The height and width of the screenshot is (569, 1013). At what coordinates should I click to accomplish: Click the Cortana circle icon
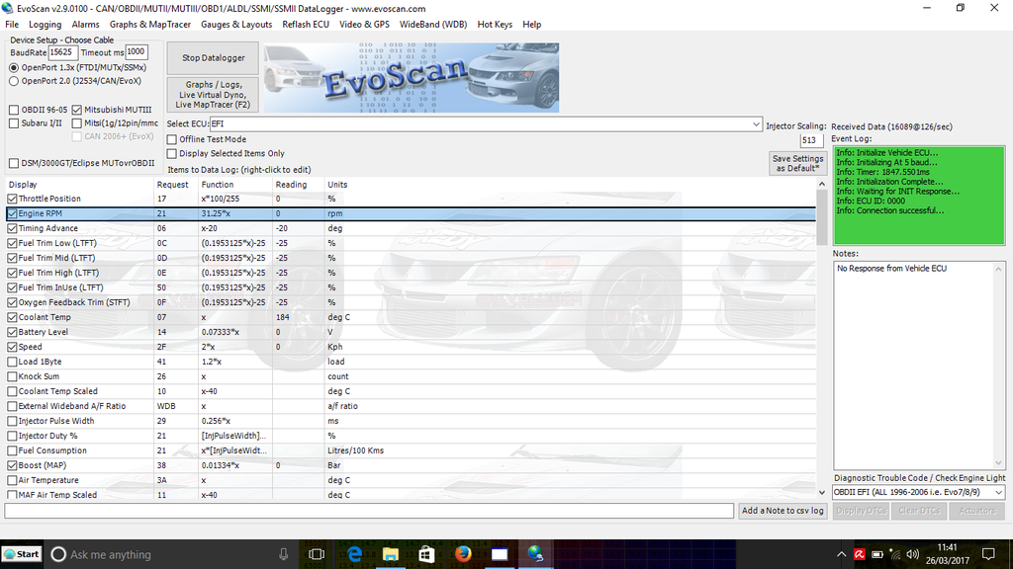pos(58,554)
